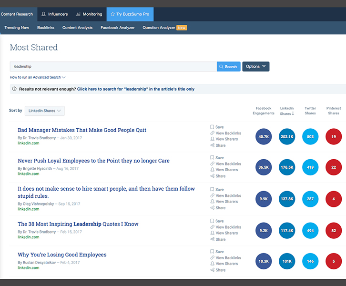This screenshot has height=286, width=346.
Task: Click linkedin.com domain under Bad Manager Mistakes
Action: (29, 143)
